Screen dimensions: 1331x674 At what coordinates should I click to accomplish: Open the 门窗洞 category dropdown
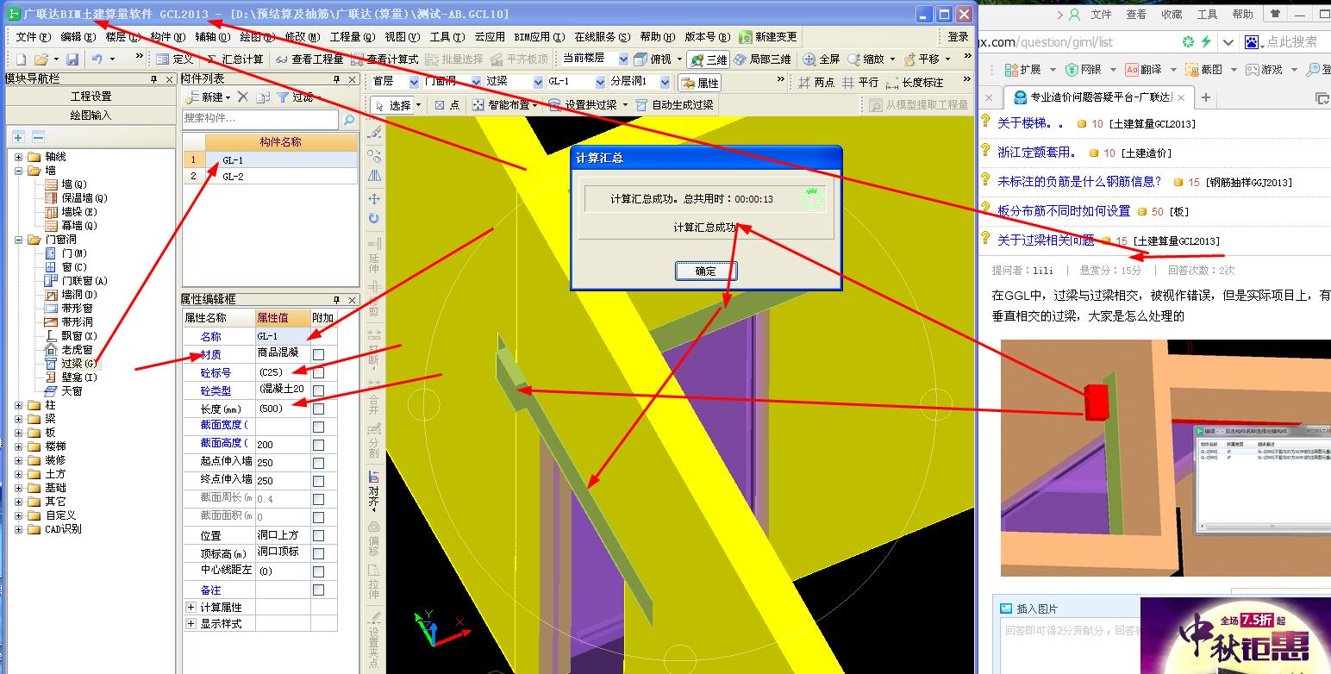click(x=475, y=82)
